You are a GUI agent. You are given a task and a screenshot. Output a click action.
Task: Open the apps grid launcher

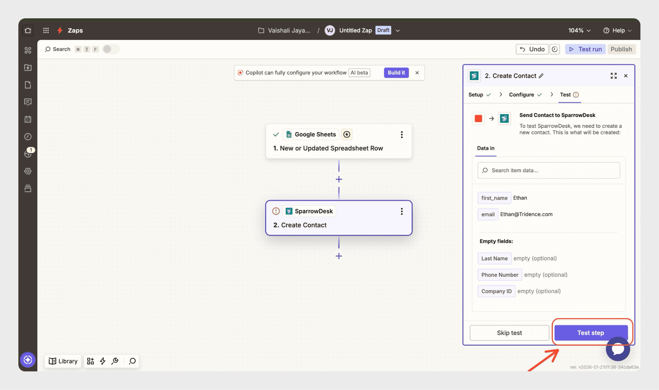tap(46, 31)
